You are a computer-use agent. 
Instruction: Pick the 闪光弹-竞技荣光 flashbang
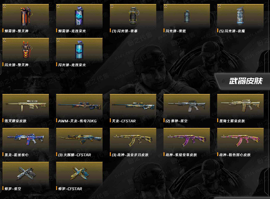(79, 52)
